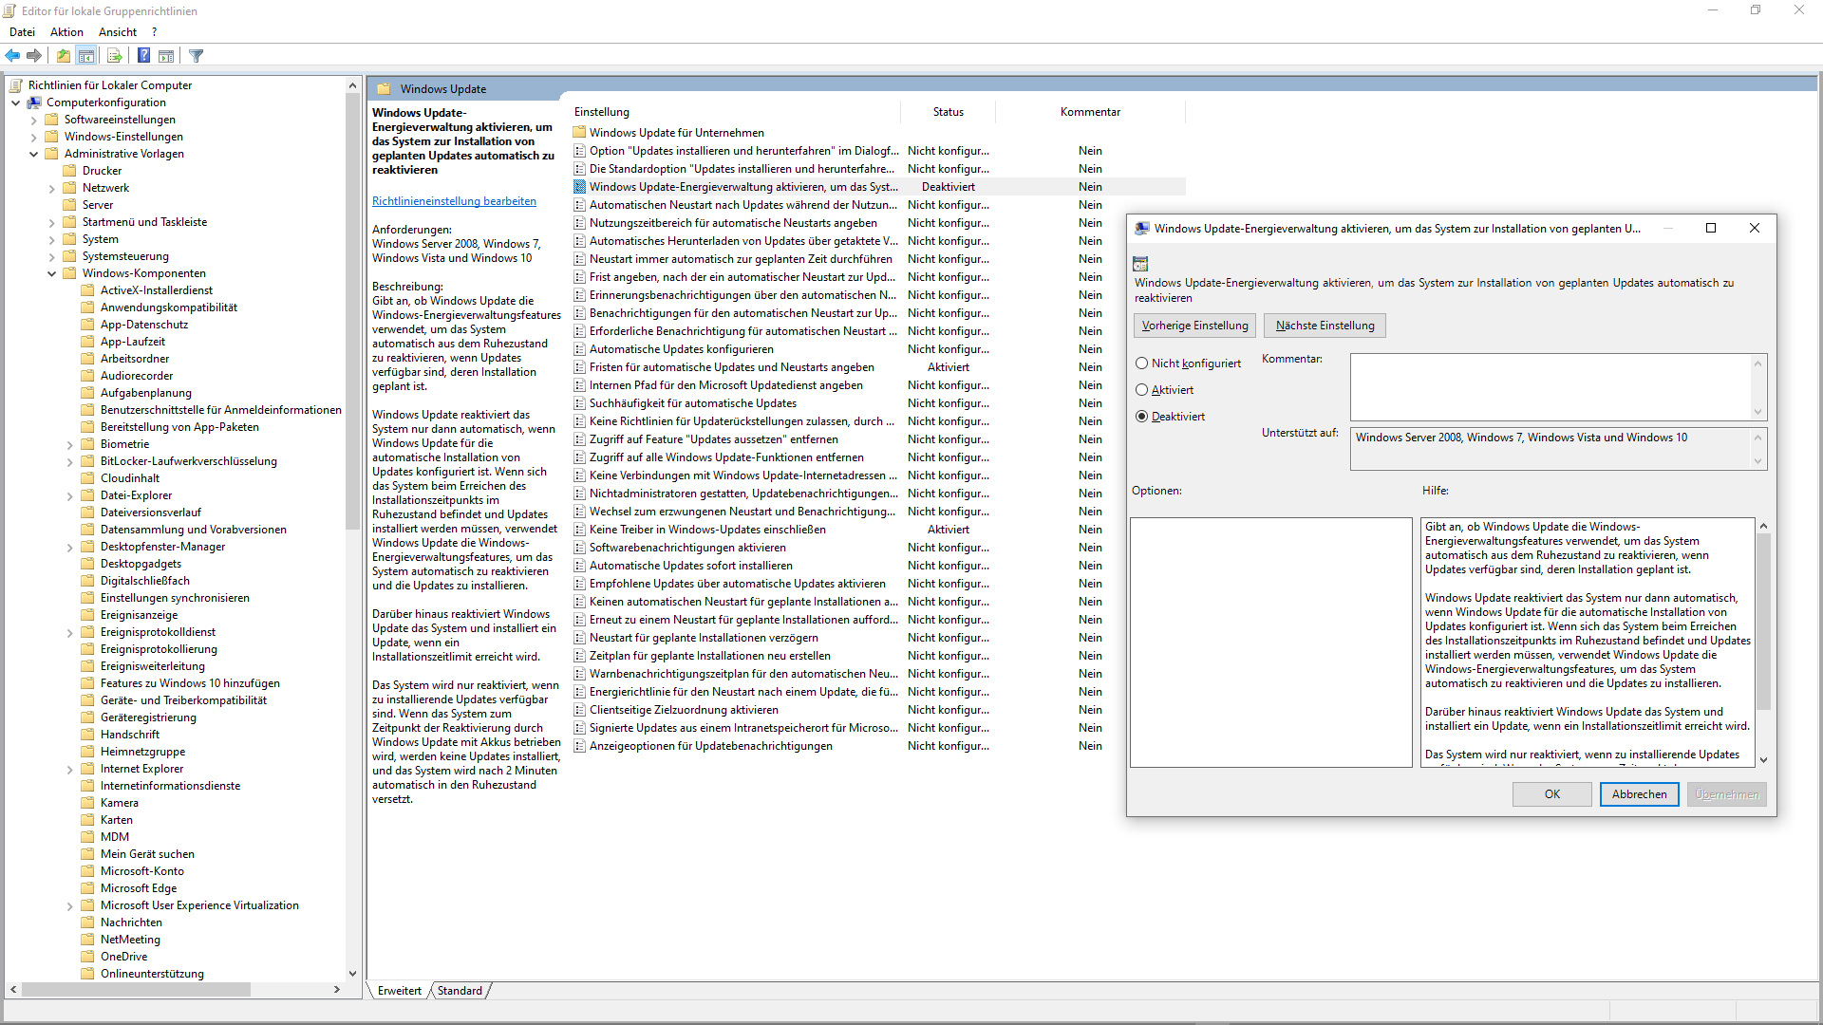This screenshot has height=1025, width=1823.
Task: Toggle the show/hide console tree icon
Action: [x=86, y=56]
